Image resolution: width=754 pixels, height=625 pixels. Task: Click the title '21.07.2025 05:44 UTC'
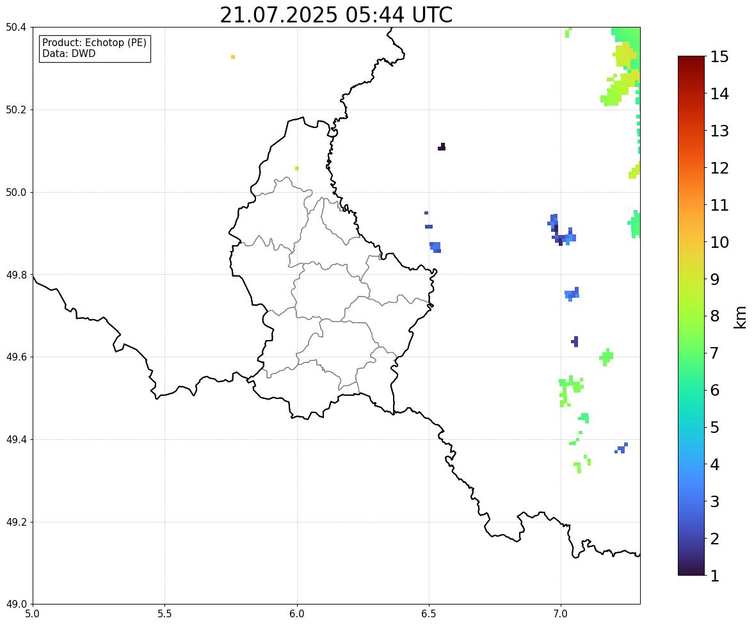point(336,15)
